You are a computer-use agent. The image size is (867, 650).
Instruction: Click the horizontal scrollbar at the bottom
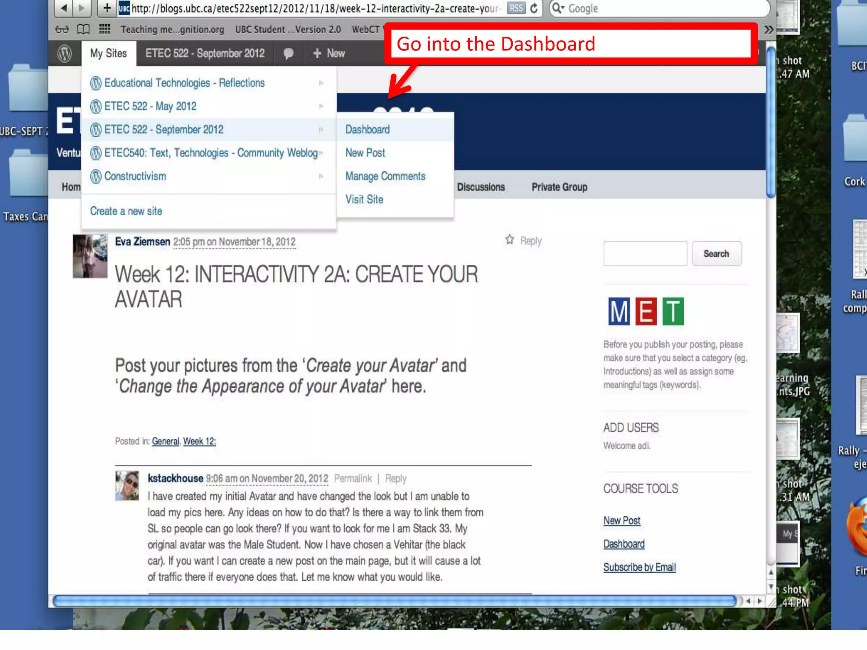coord(394,601)
